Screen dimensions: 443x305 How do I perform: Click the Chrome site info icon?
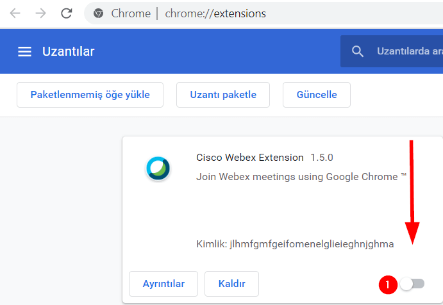[98, 13]
